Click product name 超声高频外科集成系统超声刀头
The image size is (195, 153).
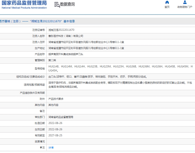tap(66, 54)
